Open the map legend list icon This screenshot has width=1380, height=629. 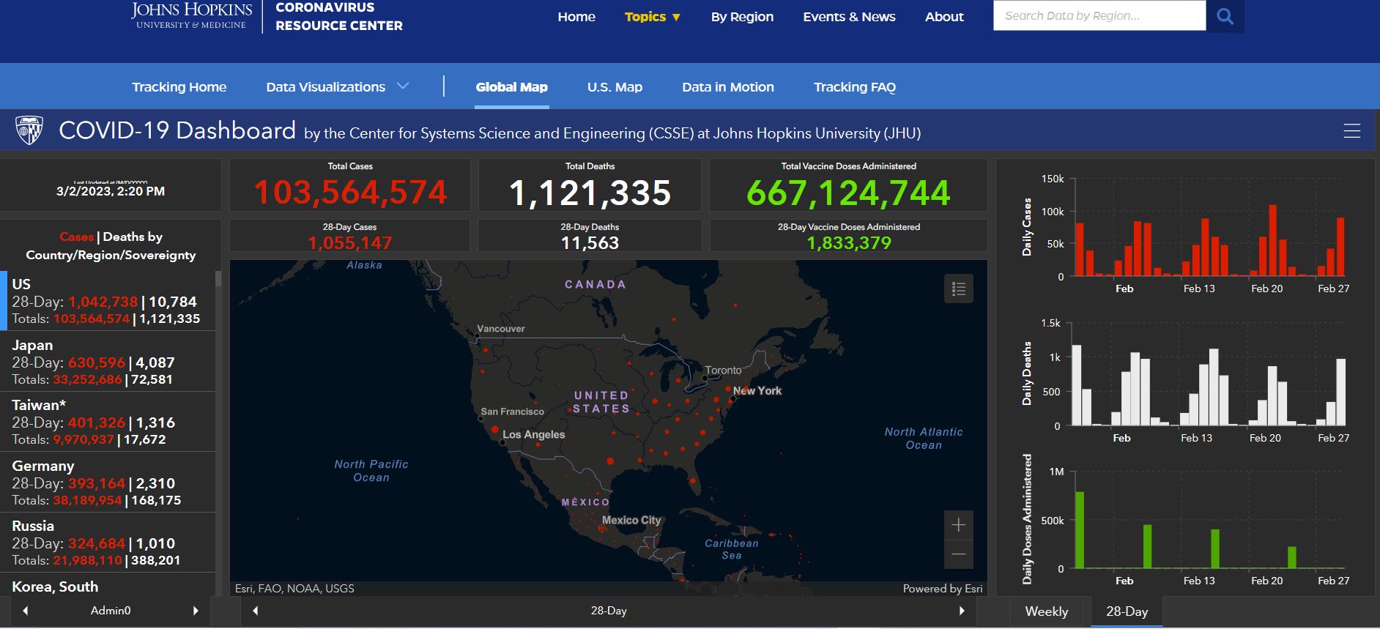pyautogui.click(x=958, y=289)
